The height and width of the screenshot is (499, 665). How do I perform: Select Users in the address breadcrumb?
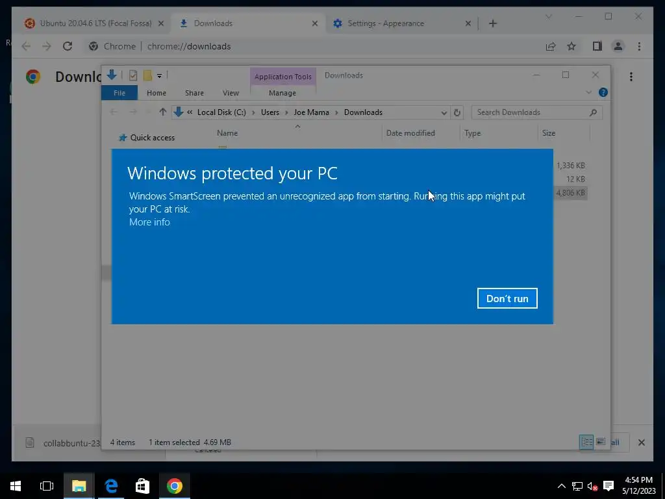point(270,112)
